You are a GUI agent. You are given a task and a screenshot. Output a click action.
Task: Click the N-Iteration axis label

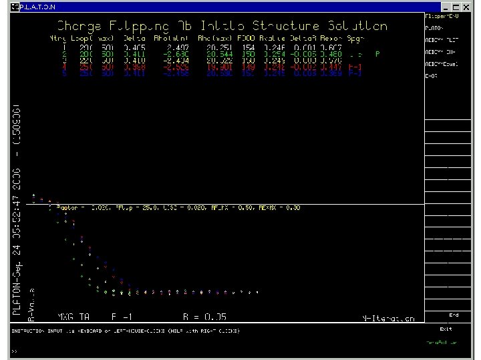(x=388, y=319)
